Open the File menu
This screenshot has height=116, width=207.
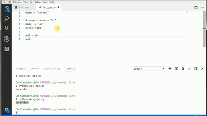[4, 2]
